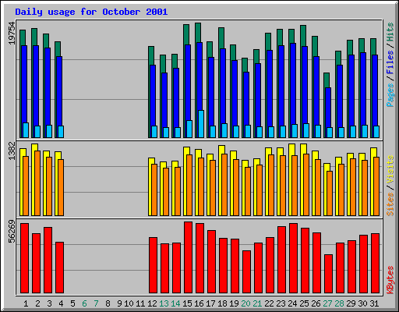Image resolution: width=399 pixels, height=312 pixels.
Task: Click the orange sites bar for day 12
Action: pyautogui.click(x=154, y=190)
